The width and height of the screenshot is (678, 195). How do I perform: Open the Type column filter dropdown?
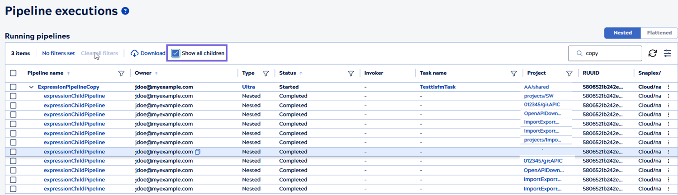click(266, 73)
